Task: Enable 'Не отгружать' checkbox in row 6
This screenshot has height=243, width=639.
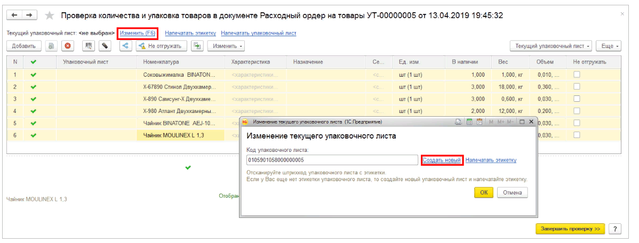Action: pyautogui.click(x=577, y=135)
